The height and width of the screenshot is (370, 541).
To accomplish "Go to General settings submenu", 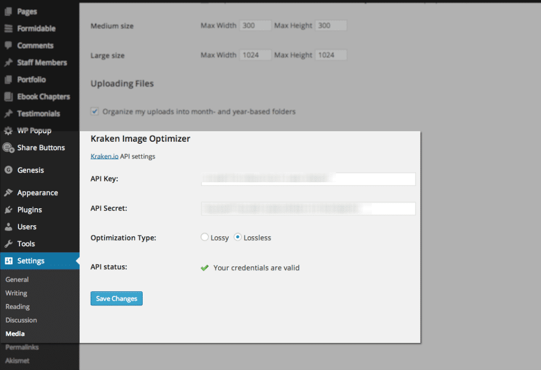I will pyautogui.click(x=17, y=280).
